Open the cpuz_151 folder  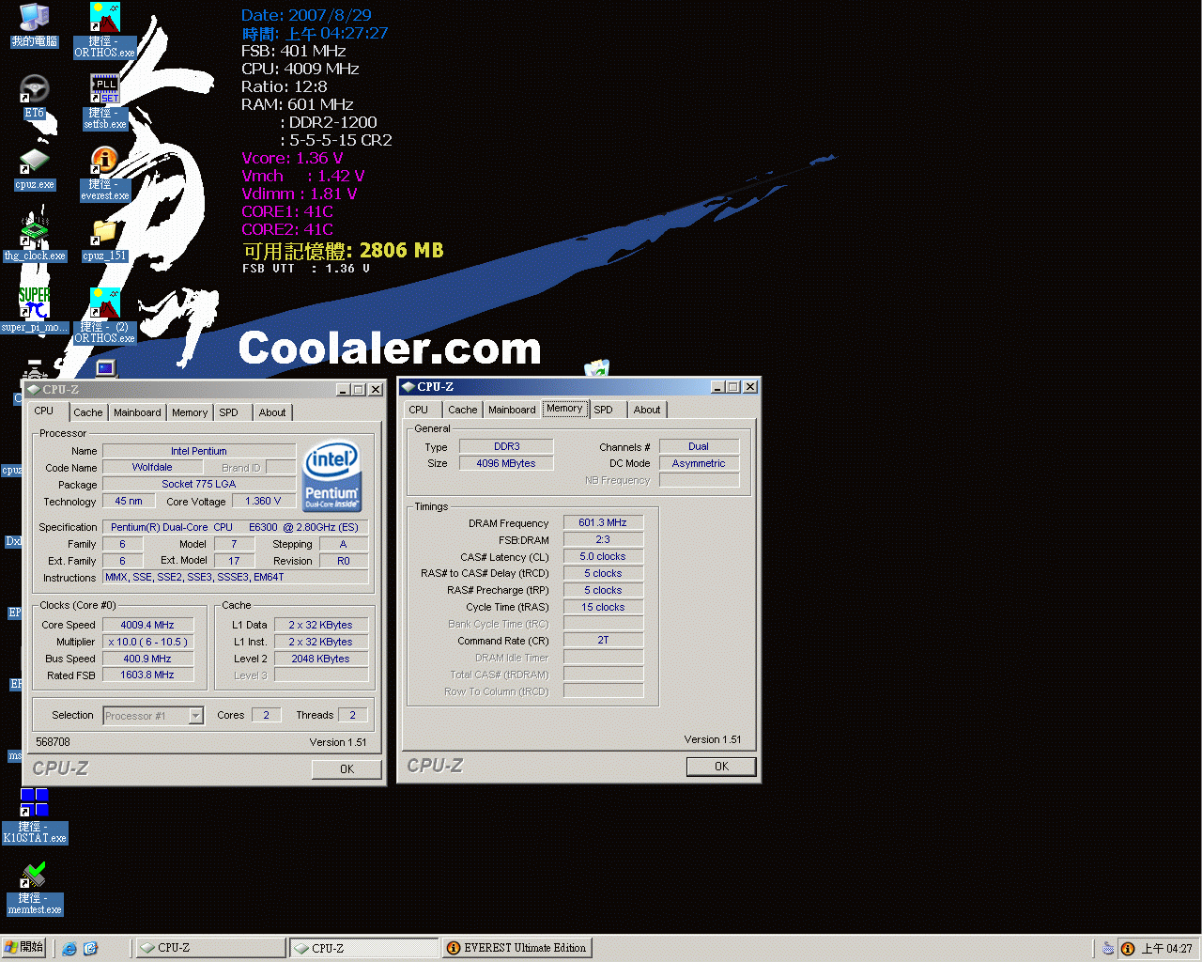pyautogui.click(x=104, y=240)
